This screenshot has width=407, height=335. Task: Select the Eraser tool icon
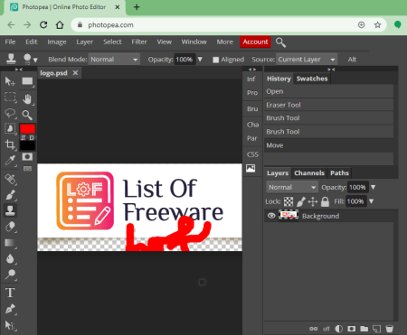pyautogui.click(x=11, y=227)
